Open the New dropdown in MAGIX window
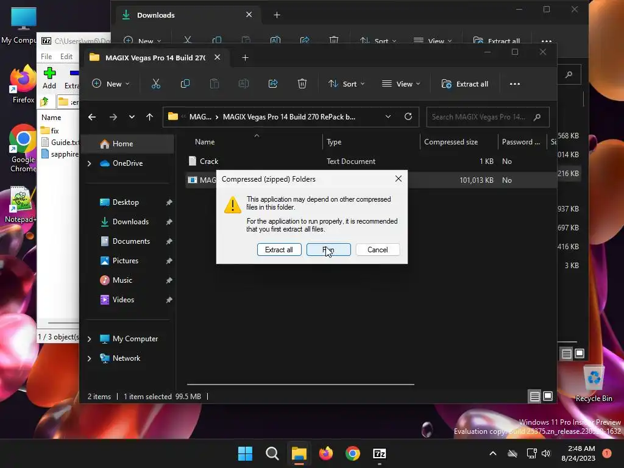The height and width of the screenshot is (468, 624). click(111, 83)
